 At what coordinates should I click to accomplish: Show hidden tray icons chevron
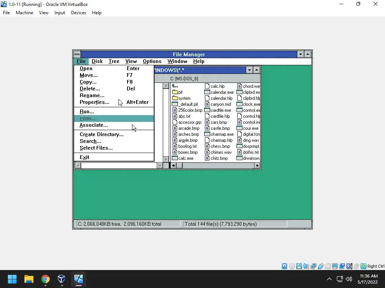point(329,279)
